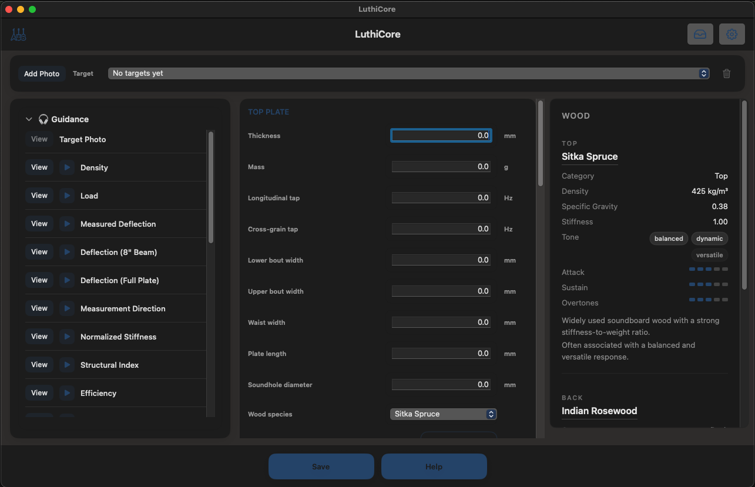Click View for Normalized Stiffness
The height and width of the screenshot is (487, 755).
point(39,337)
